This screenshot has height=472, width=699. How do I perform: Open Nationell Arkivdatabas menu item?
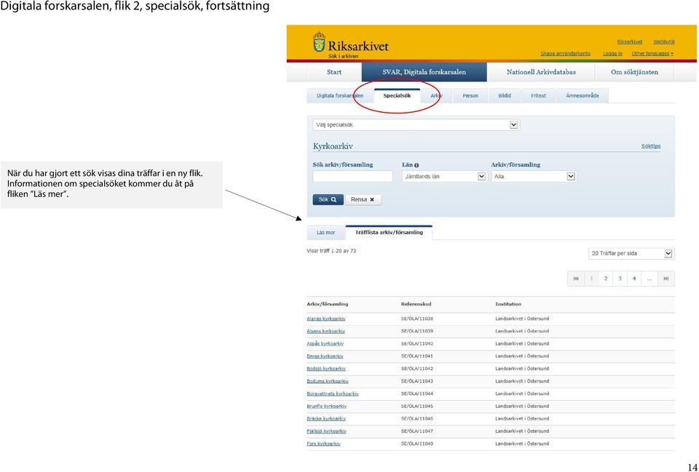541,72
